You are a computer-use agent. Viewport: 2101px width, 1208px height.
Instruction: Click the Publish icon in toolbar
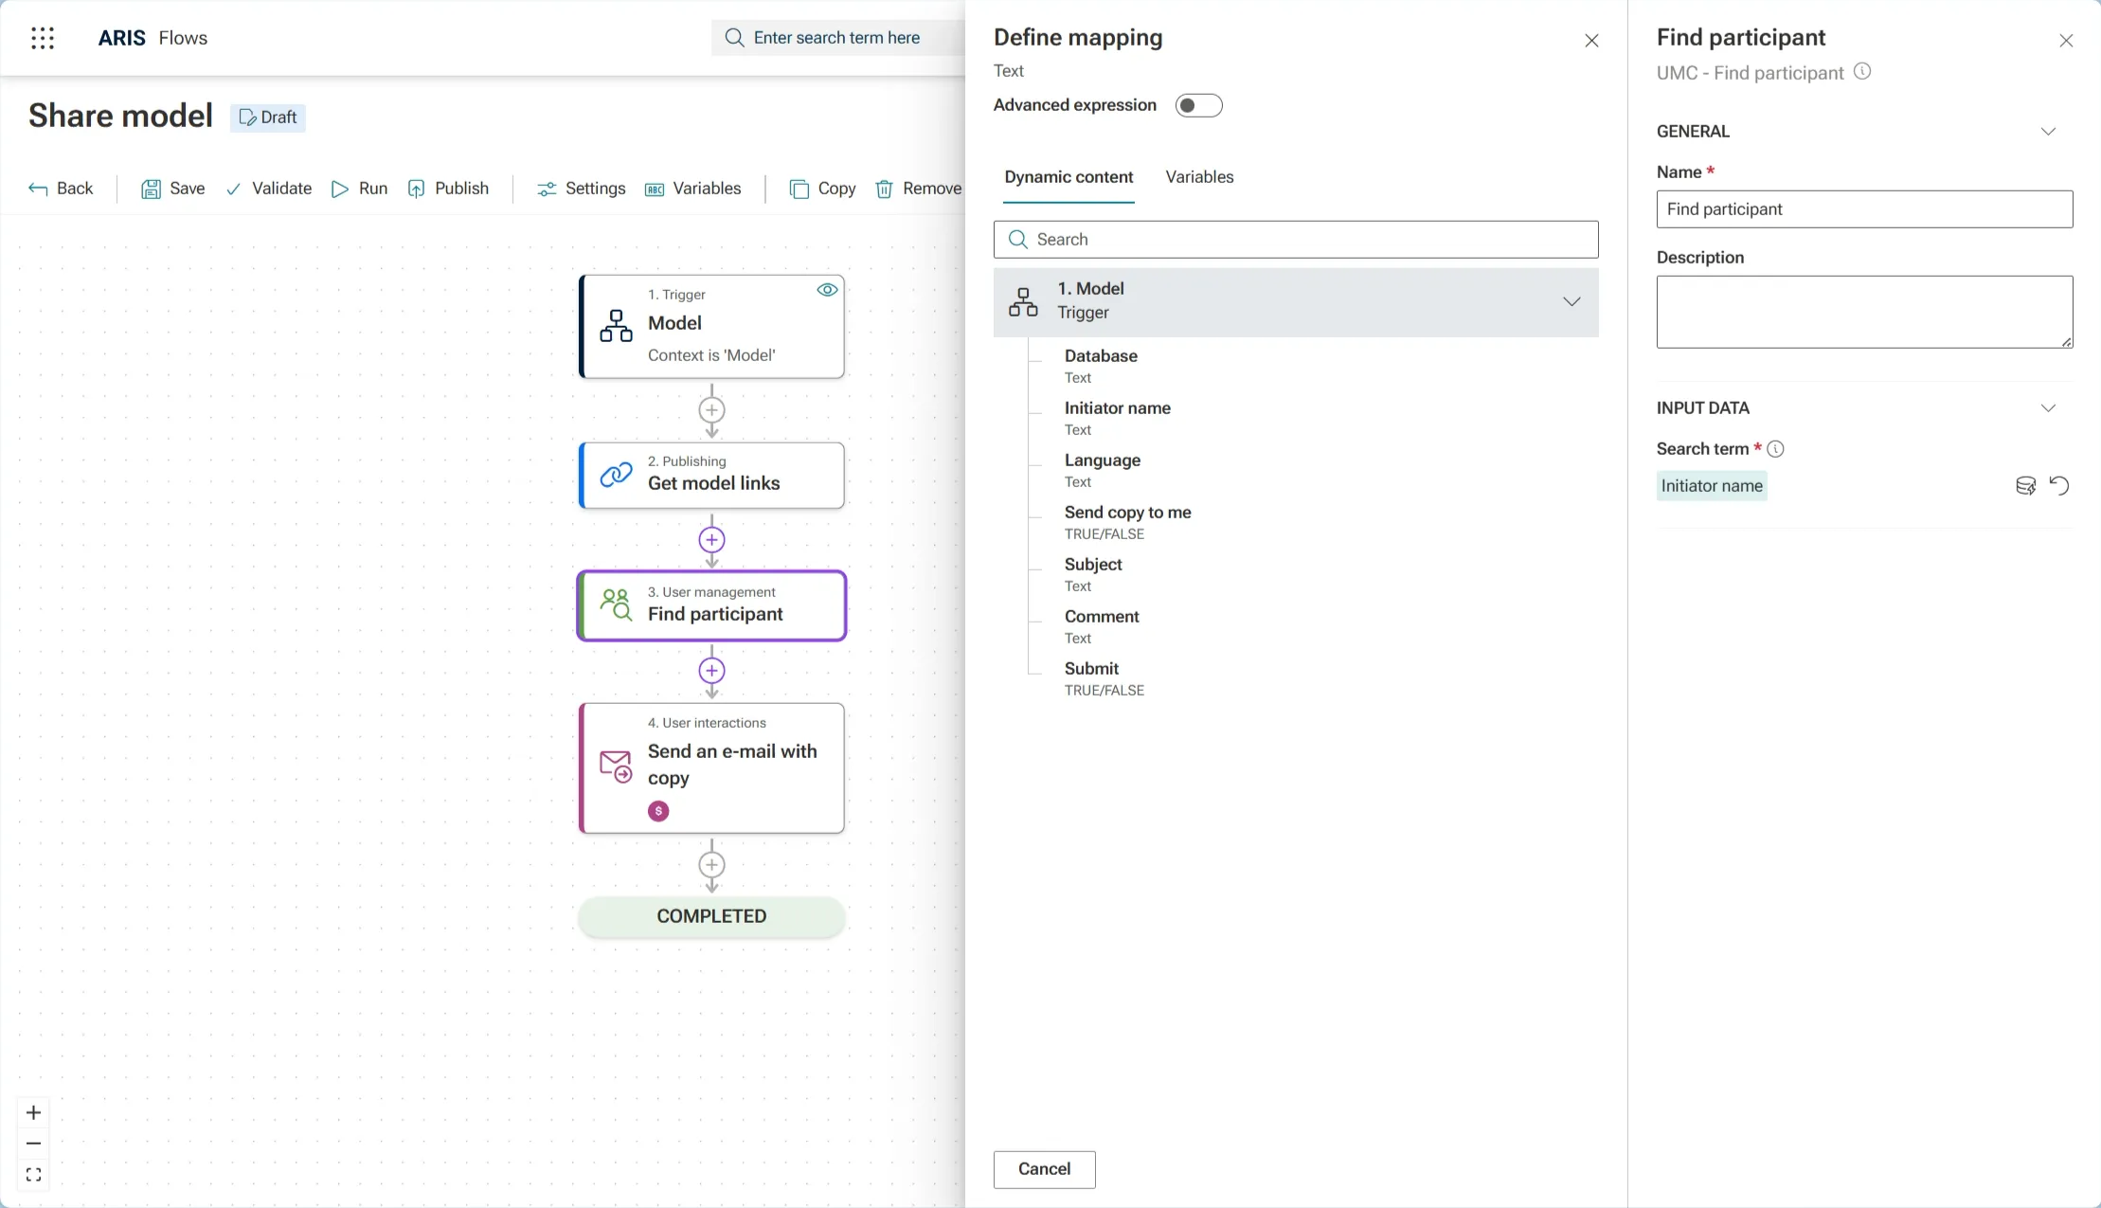(416, 189)
